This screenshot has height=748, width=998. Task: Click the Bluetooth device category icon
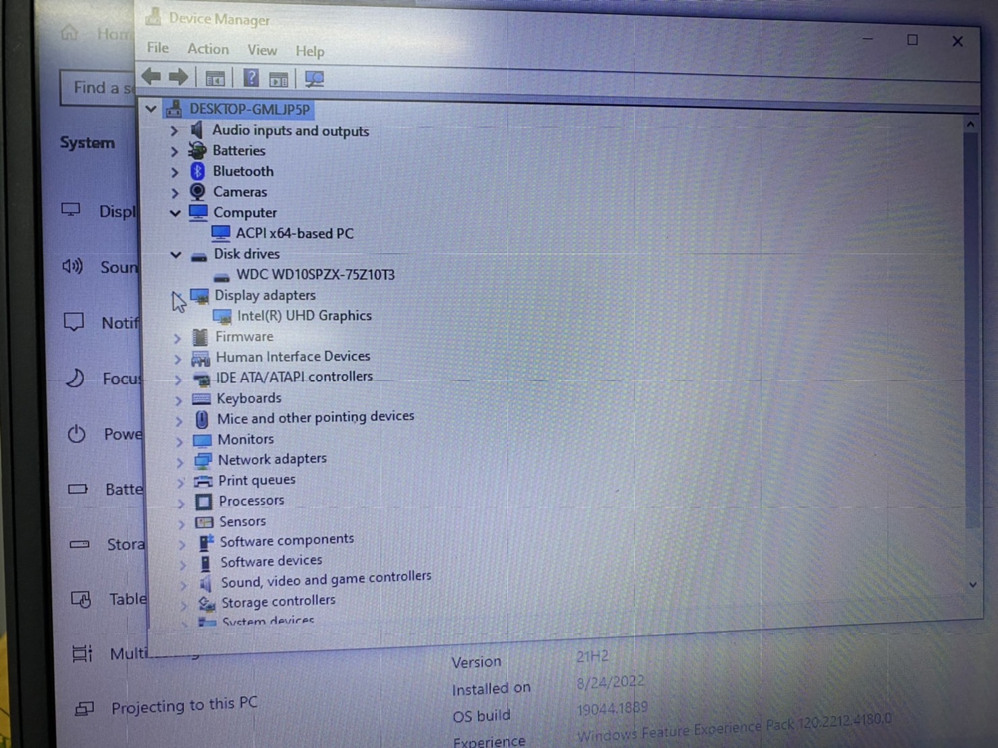click(197, 171)
